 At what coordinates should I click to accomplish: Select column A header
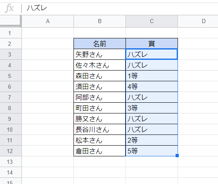point(48,21)
